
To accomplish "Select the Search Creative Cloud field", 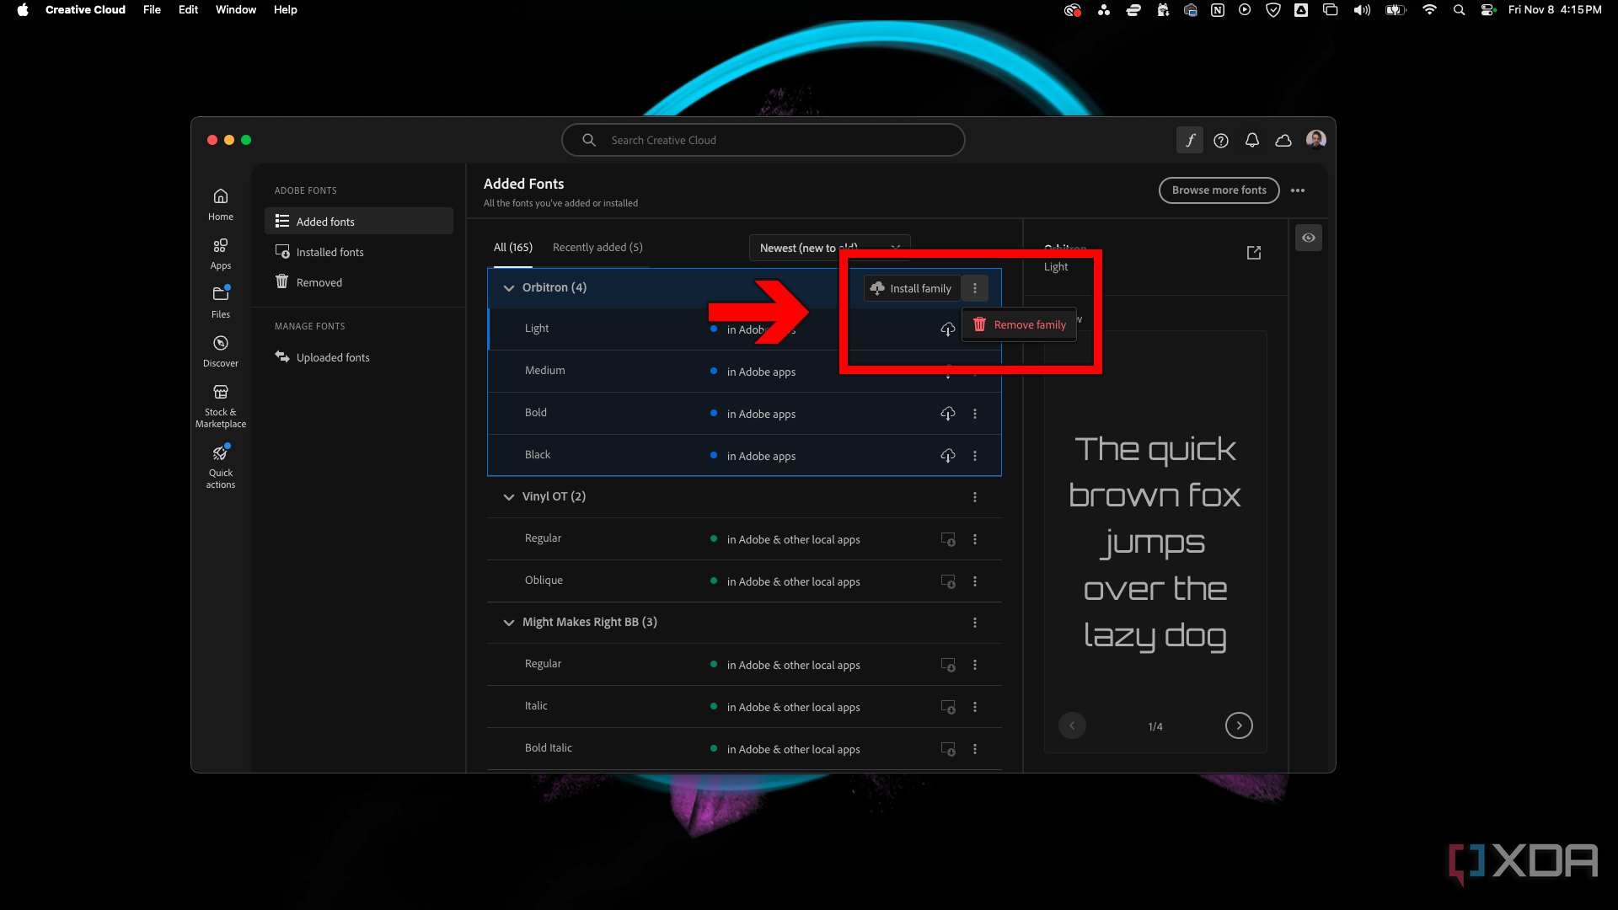I will pyautogui.click(x=763, y=140).
